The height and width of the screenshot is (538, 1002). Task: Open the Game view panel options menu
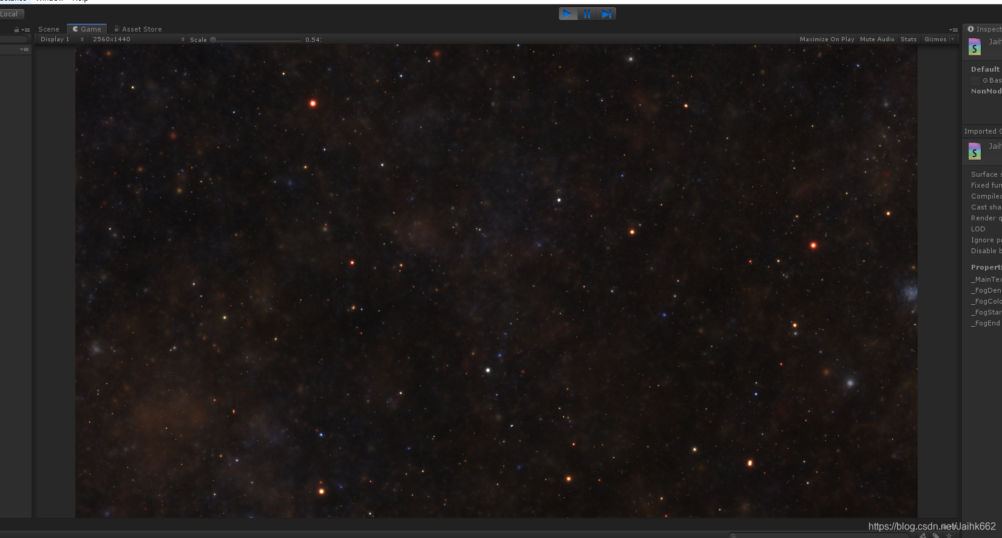coord(953,29)
